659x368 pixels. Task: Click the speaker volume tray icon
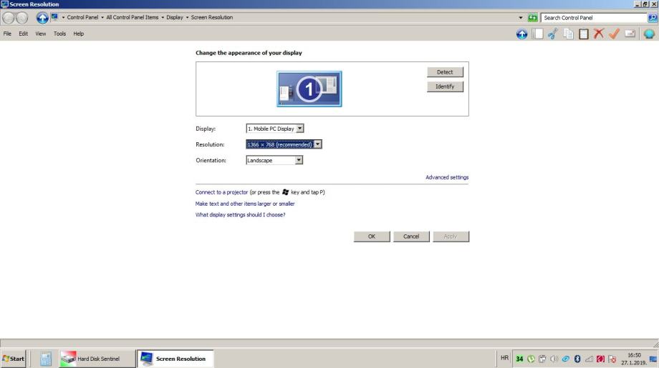coord(554,359)
